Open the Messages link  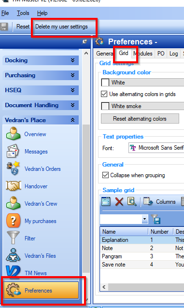pos(36,152)
